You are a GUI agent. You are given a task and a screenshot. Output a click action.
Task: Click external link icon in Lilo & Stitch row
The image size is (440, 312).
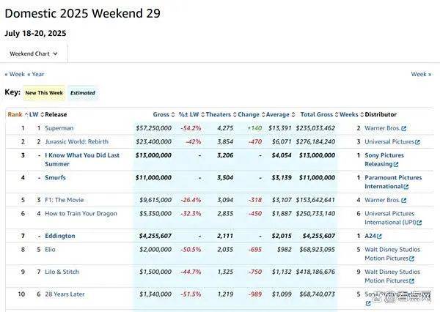pos(411,281)
